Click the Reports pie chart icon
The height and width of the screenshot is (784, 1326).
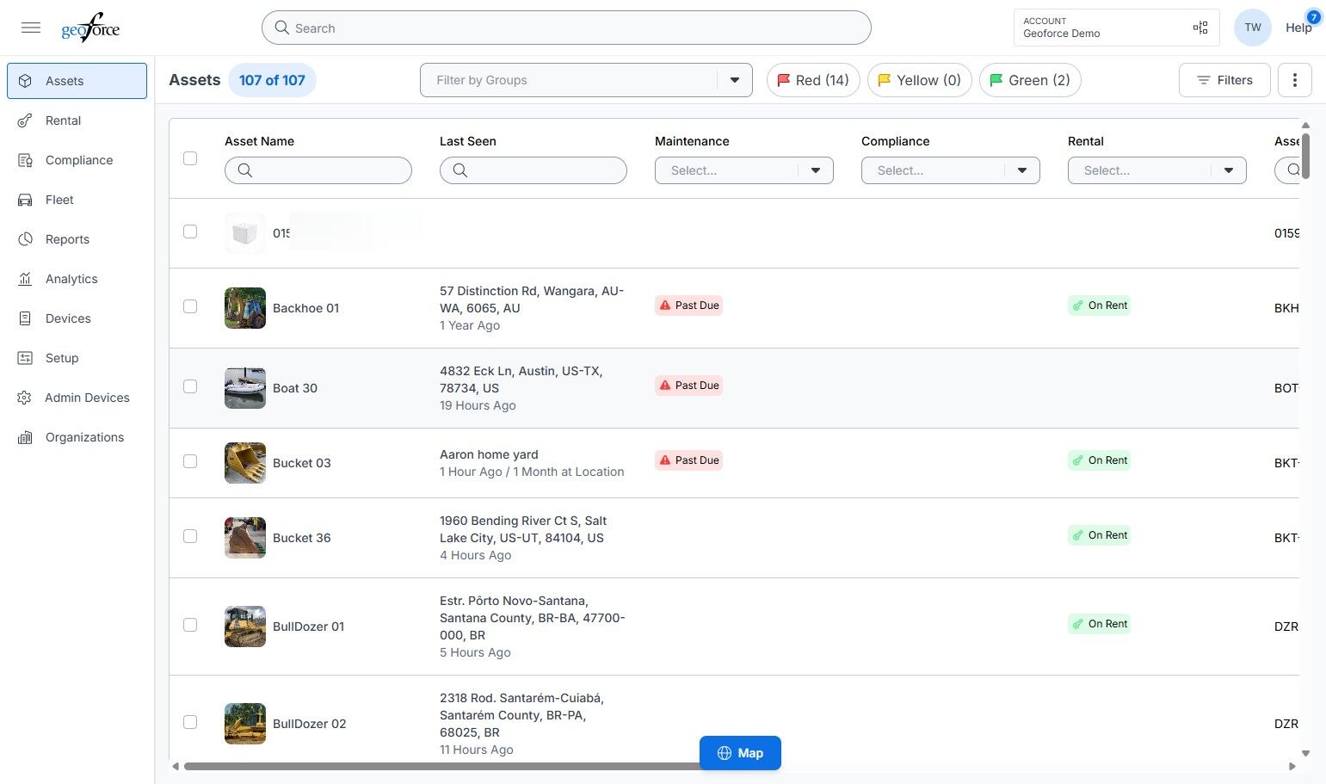click(26, 239)
